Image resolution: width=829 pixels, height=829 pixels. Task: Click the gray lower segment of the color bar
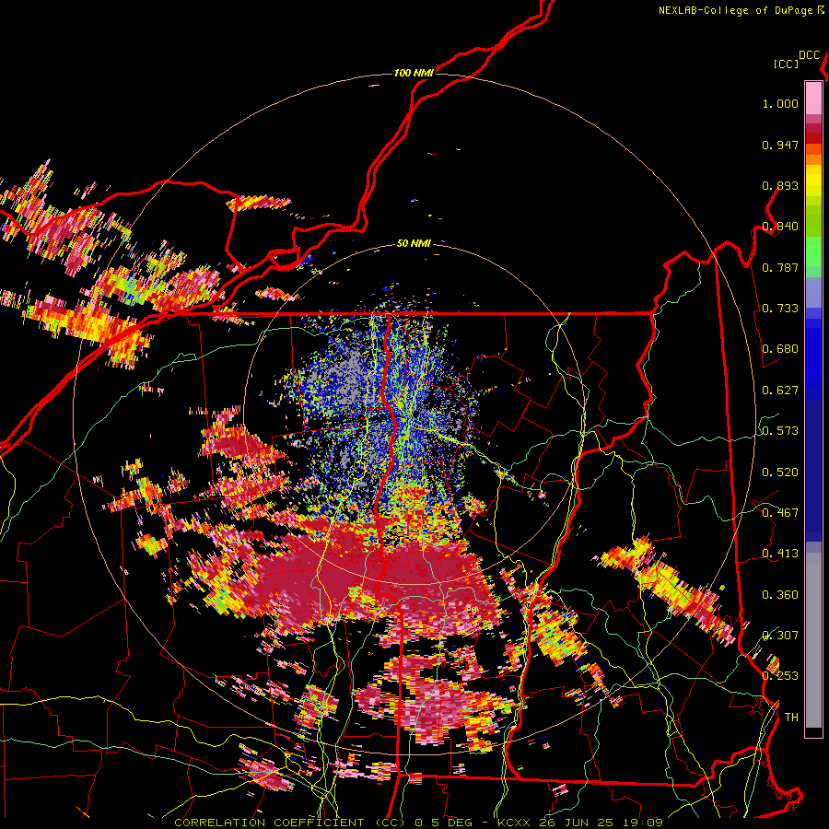pyautogui.click(x=813, y=640)
